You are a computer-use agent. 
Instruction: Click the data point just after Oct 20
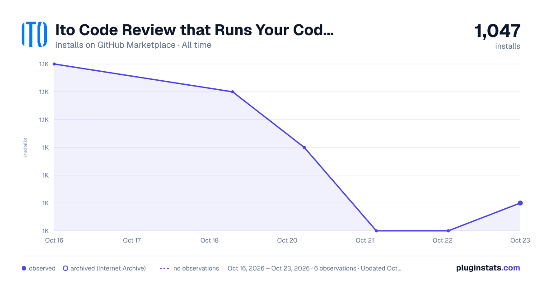pyautogui.click(x=304, y=147)
